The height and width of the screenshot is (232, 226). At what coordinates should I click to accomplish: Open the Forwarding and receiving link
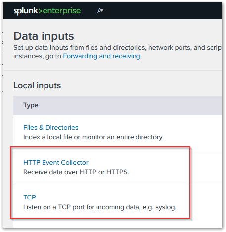[x=102, y=56]
